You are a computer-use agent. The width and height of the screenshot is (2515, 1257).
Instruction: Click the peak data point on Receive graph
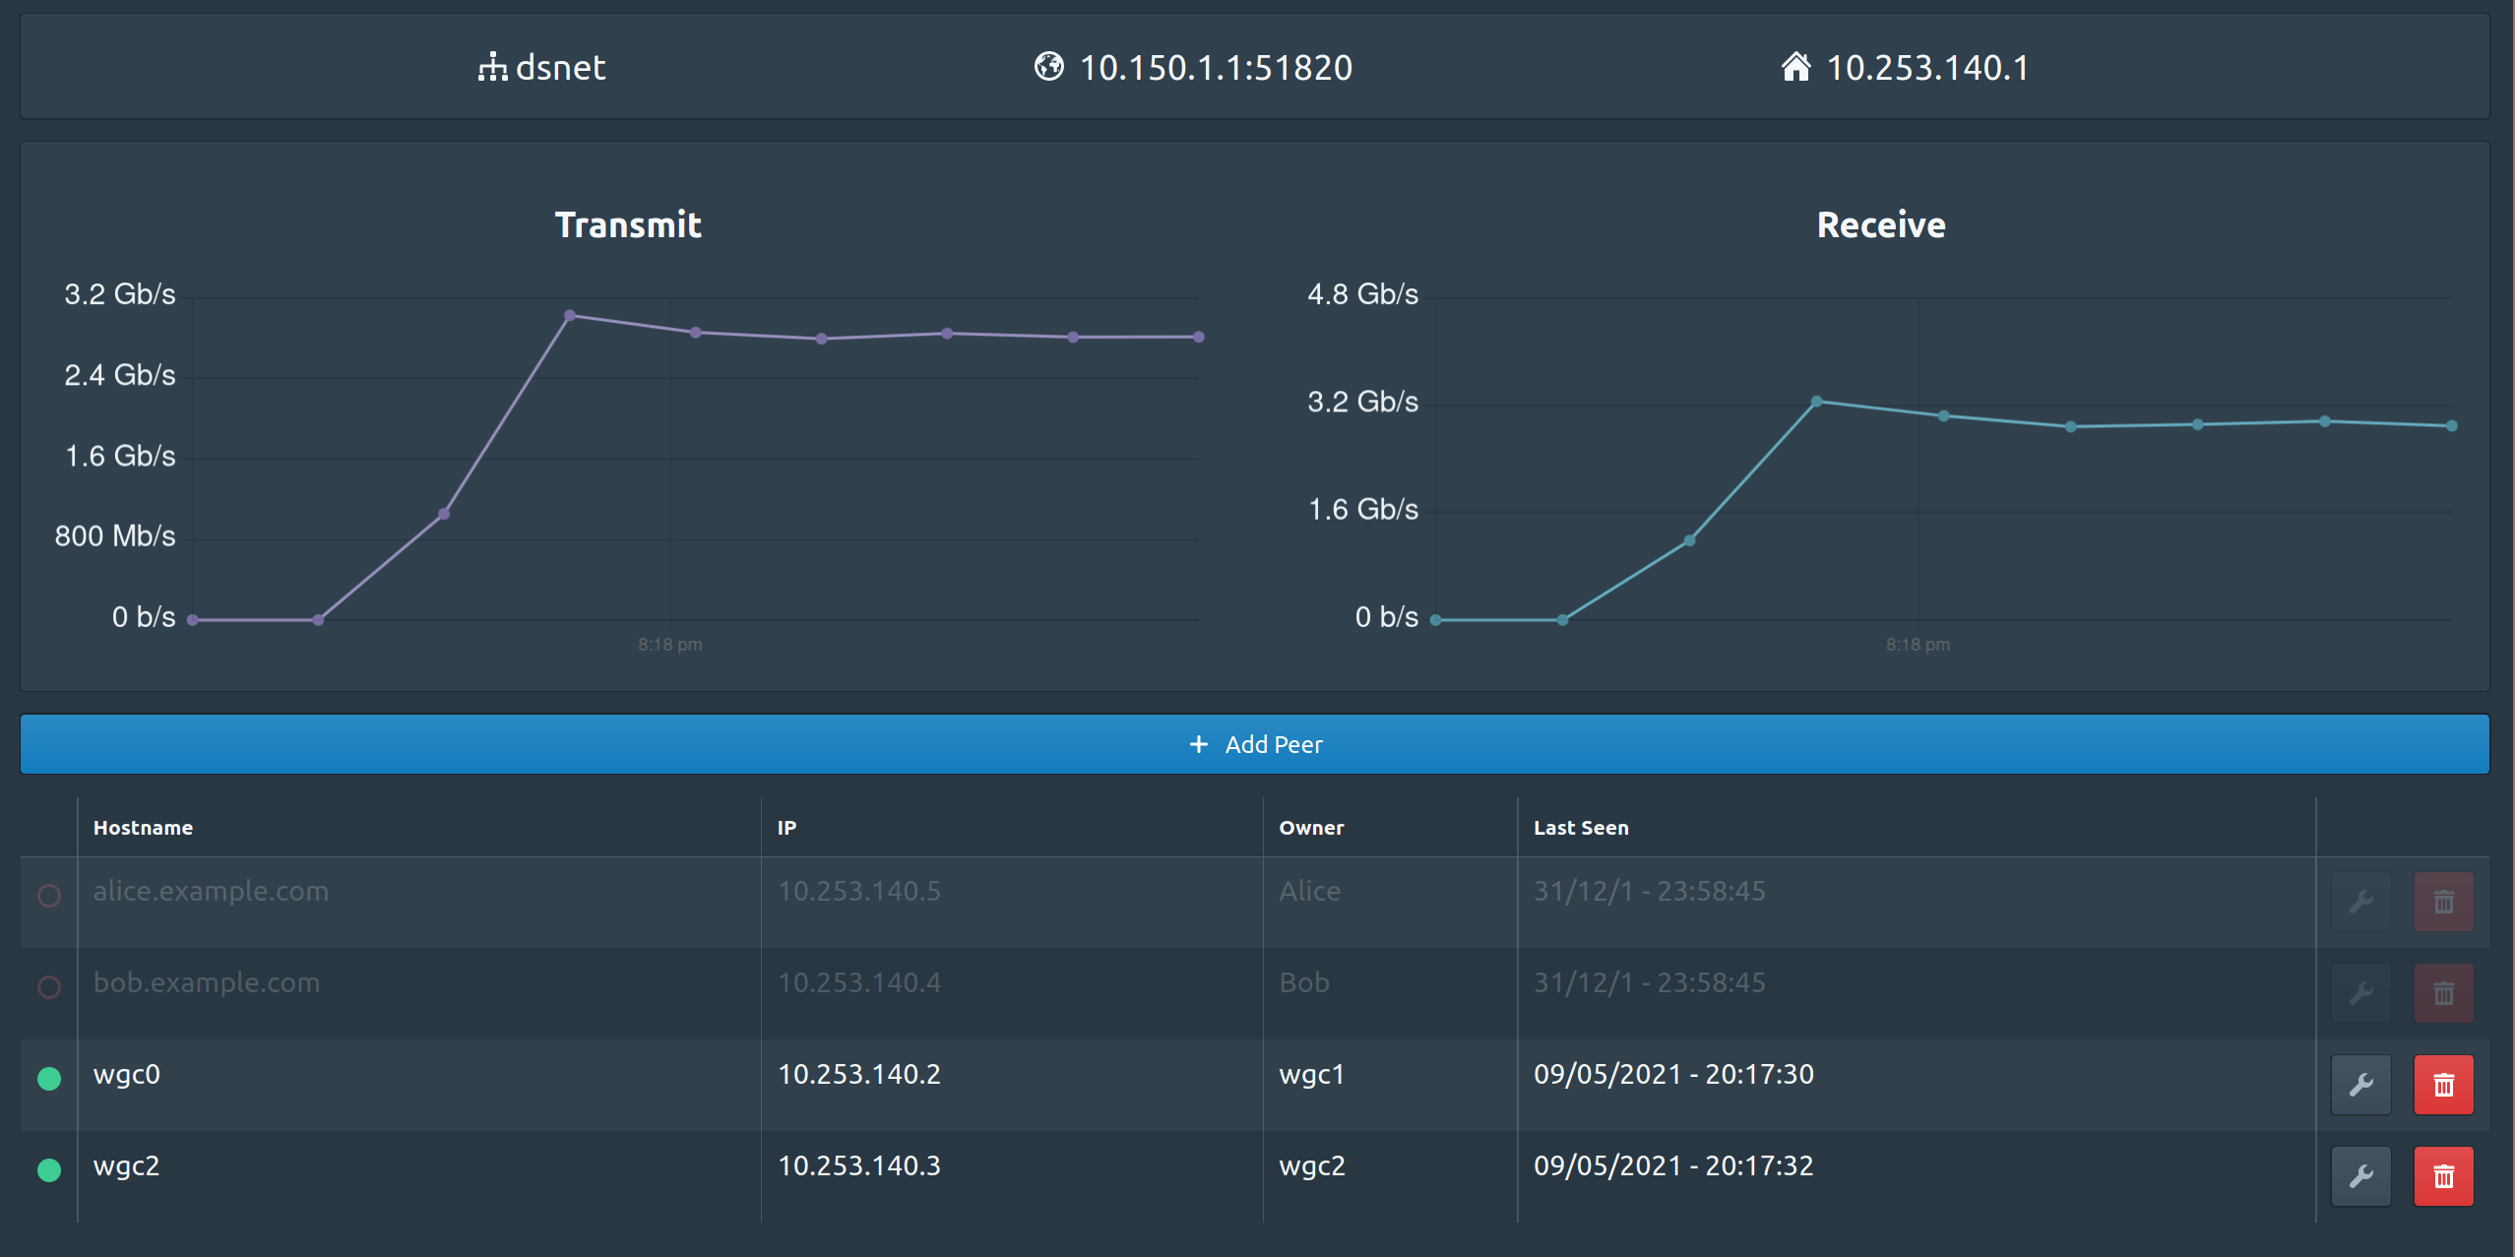point(1817,401)
